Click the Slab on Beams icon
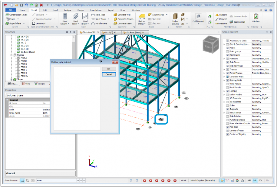 (142, 17)
